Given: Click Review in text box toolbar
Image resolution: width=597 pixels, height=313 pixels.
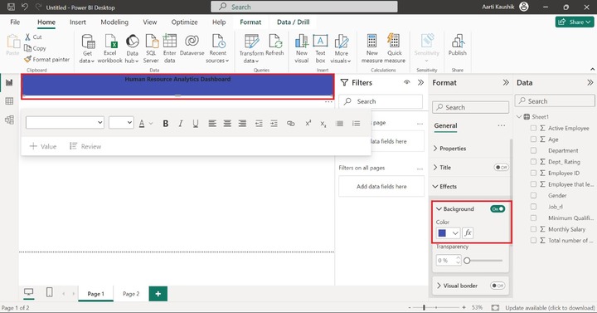Looking at the screenshot, I should click(x=85, y=146).
